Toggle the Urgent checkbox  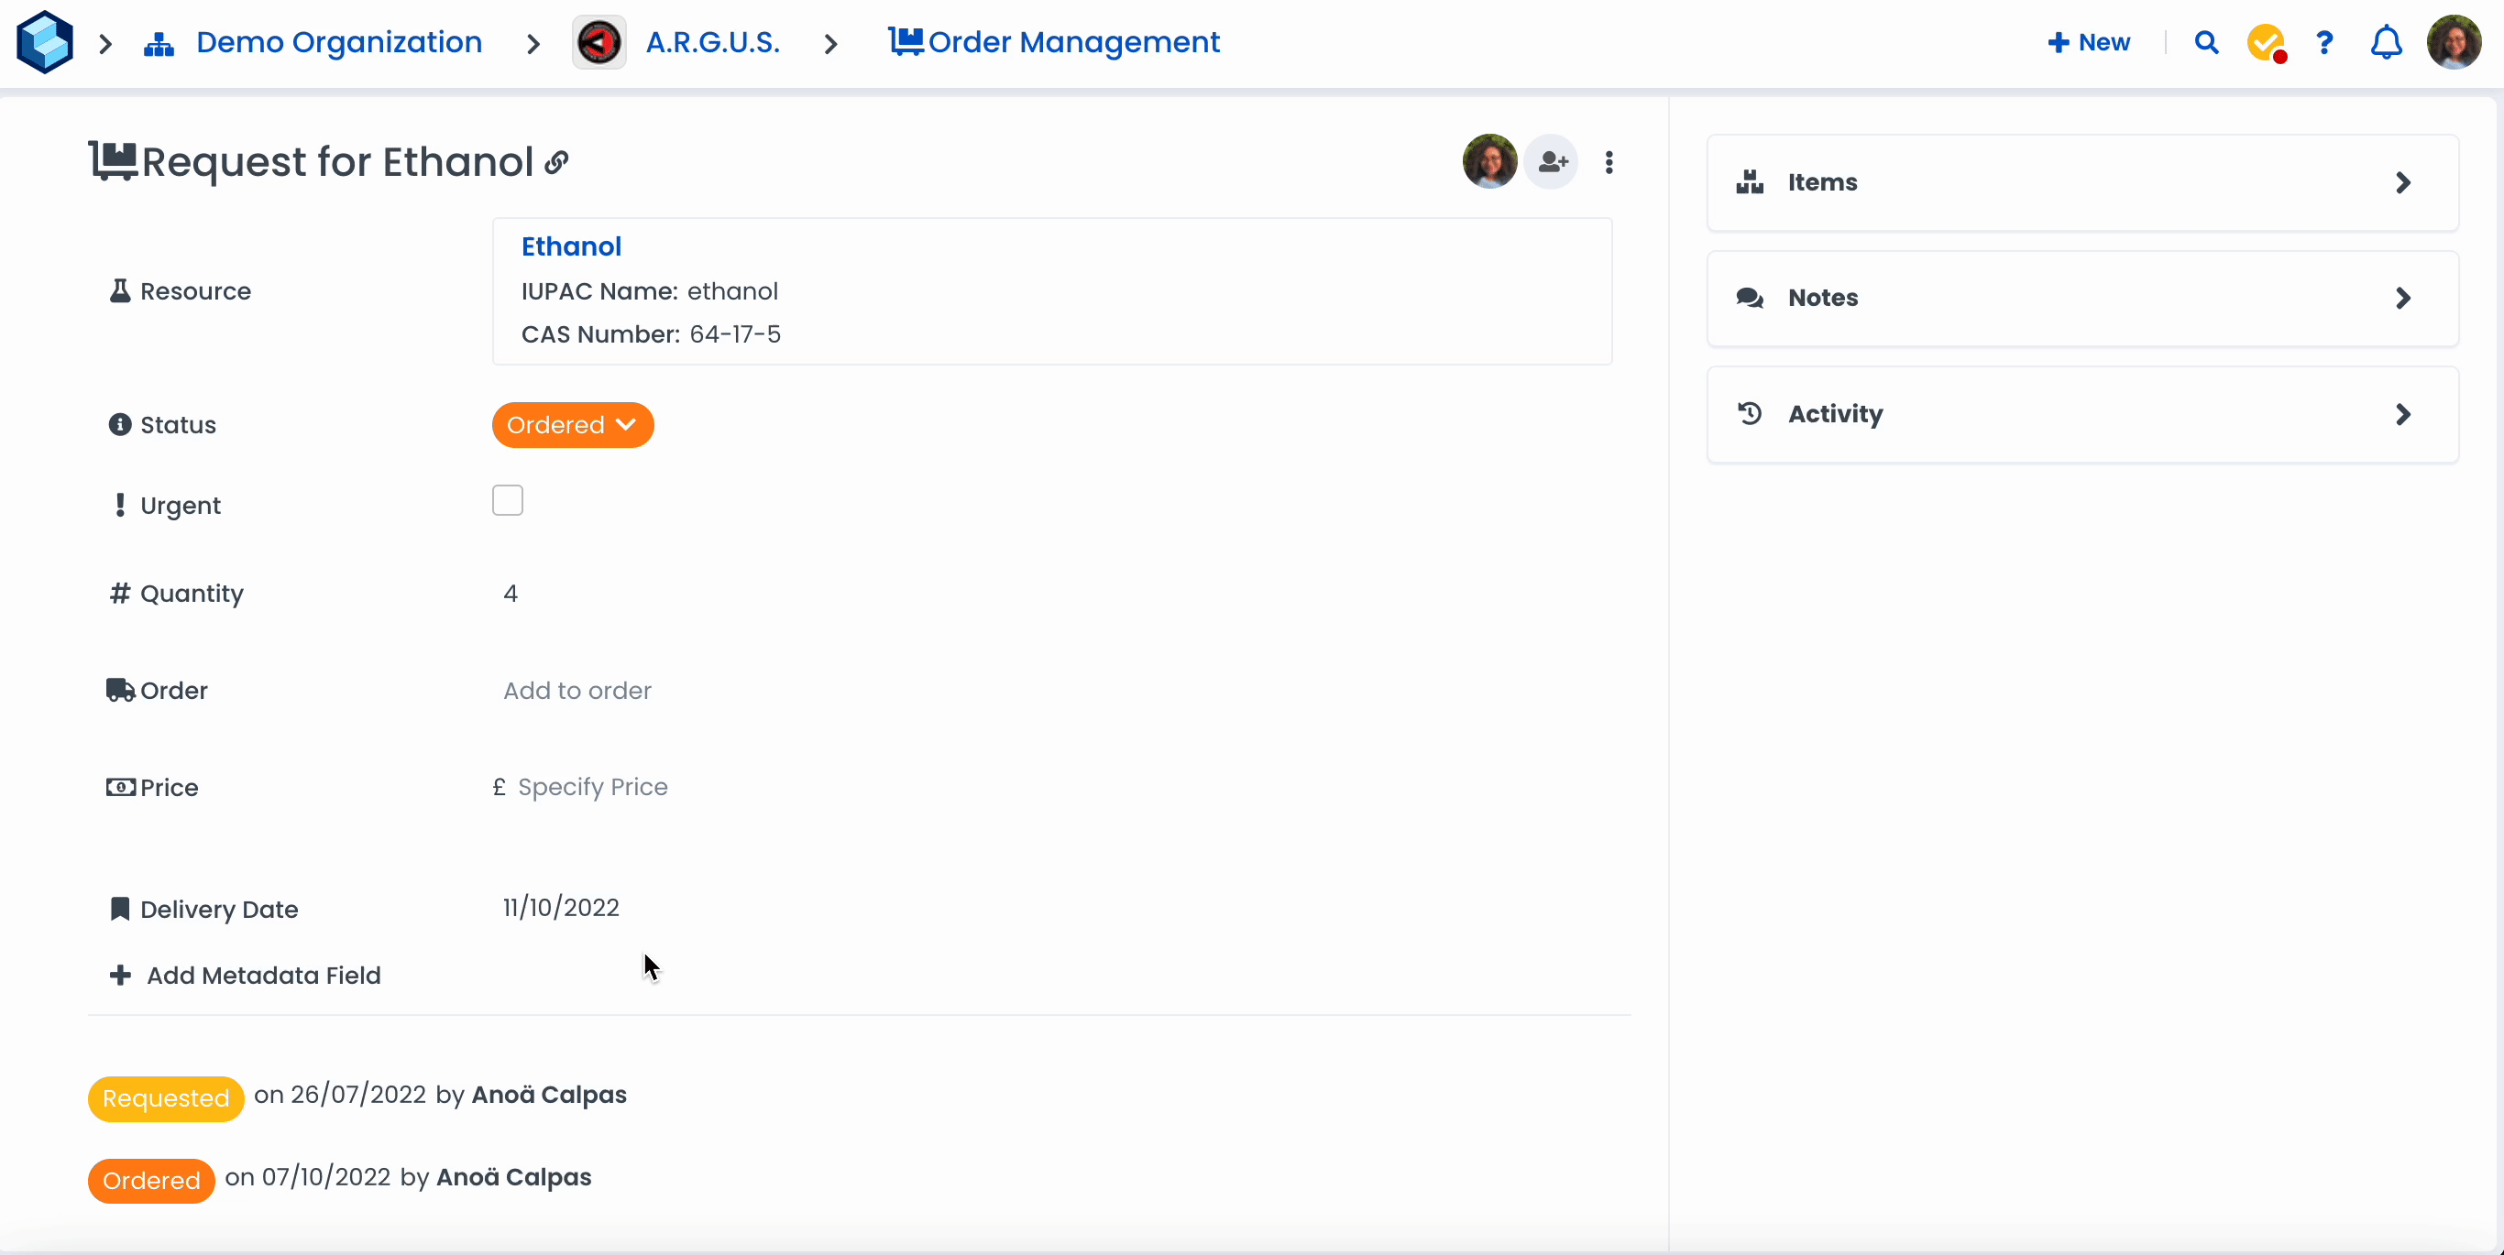pyautogui.click(x=508, y=500)
